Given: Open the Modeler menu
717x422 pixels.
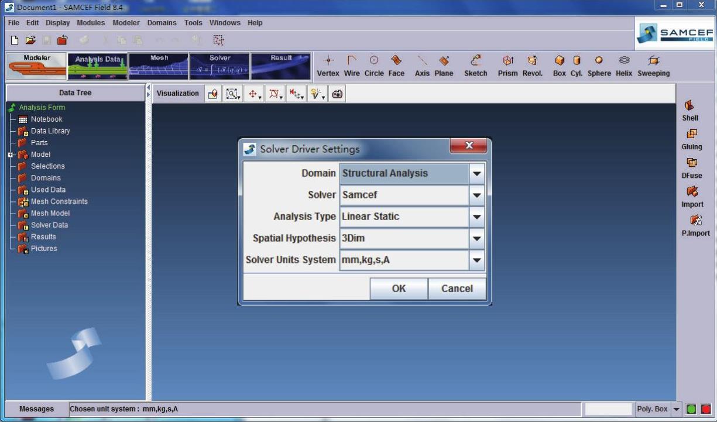Looking at the screenshot, I should pos(126,23).
